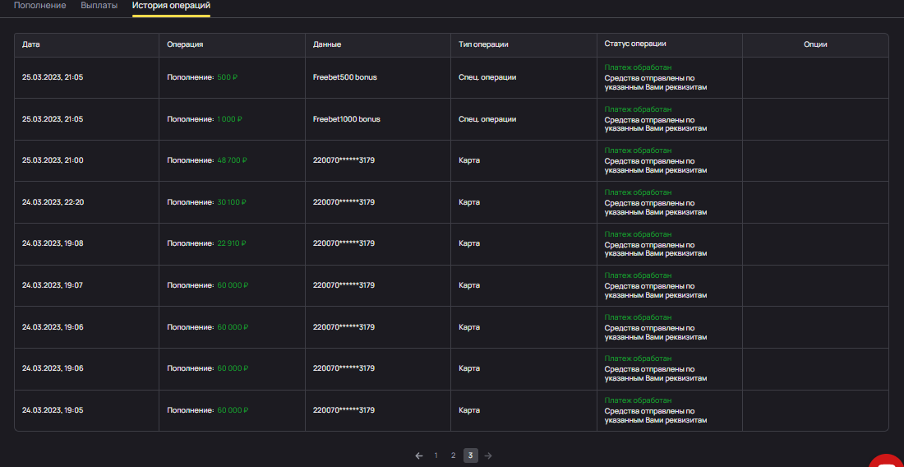Switch to the Выплаты tab

point(99,6)
